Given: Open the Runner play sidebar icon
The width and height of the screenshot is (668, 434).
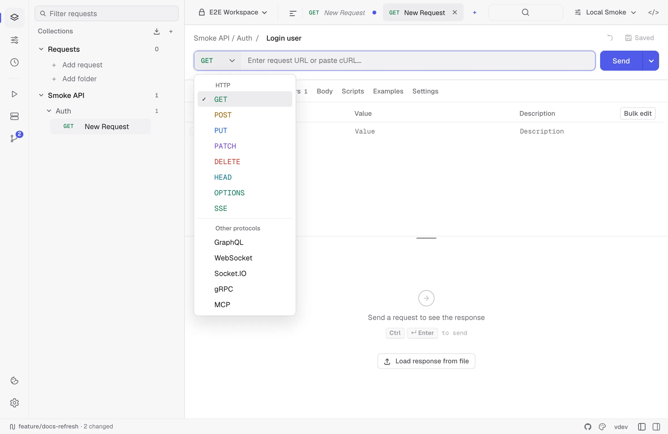Looking at the screenshot, I should tap(14, 94).
